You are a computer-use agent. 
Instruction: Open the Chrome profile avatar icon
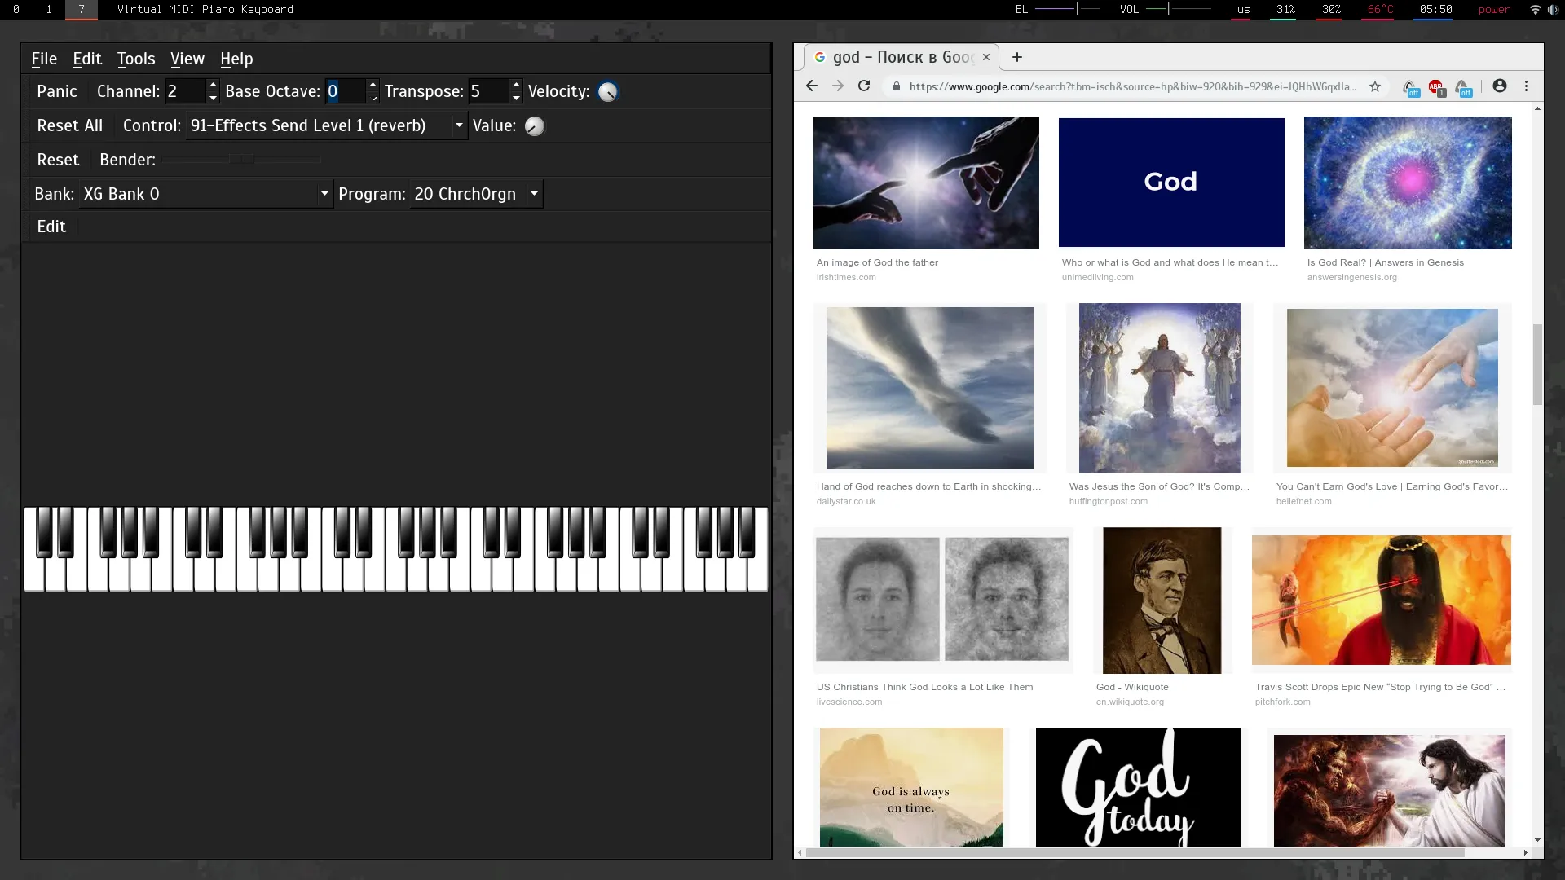tap(1500, 86)
